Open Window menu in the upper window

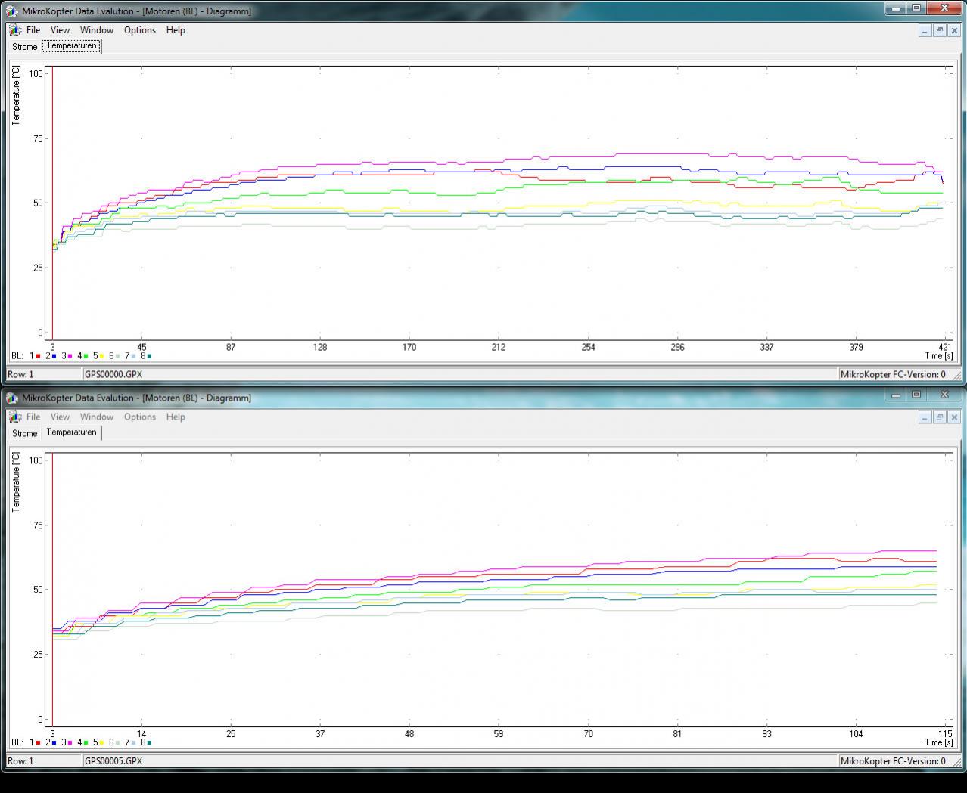click(97, 30)
